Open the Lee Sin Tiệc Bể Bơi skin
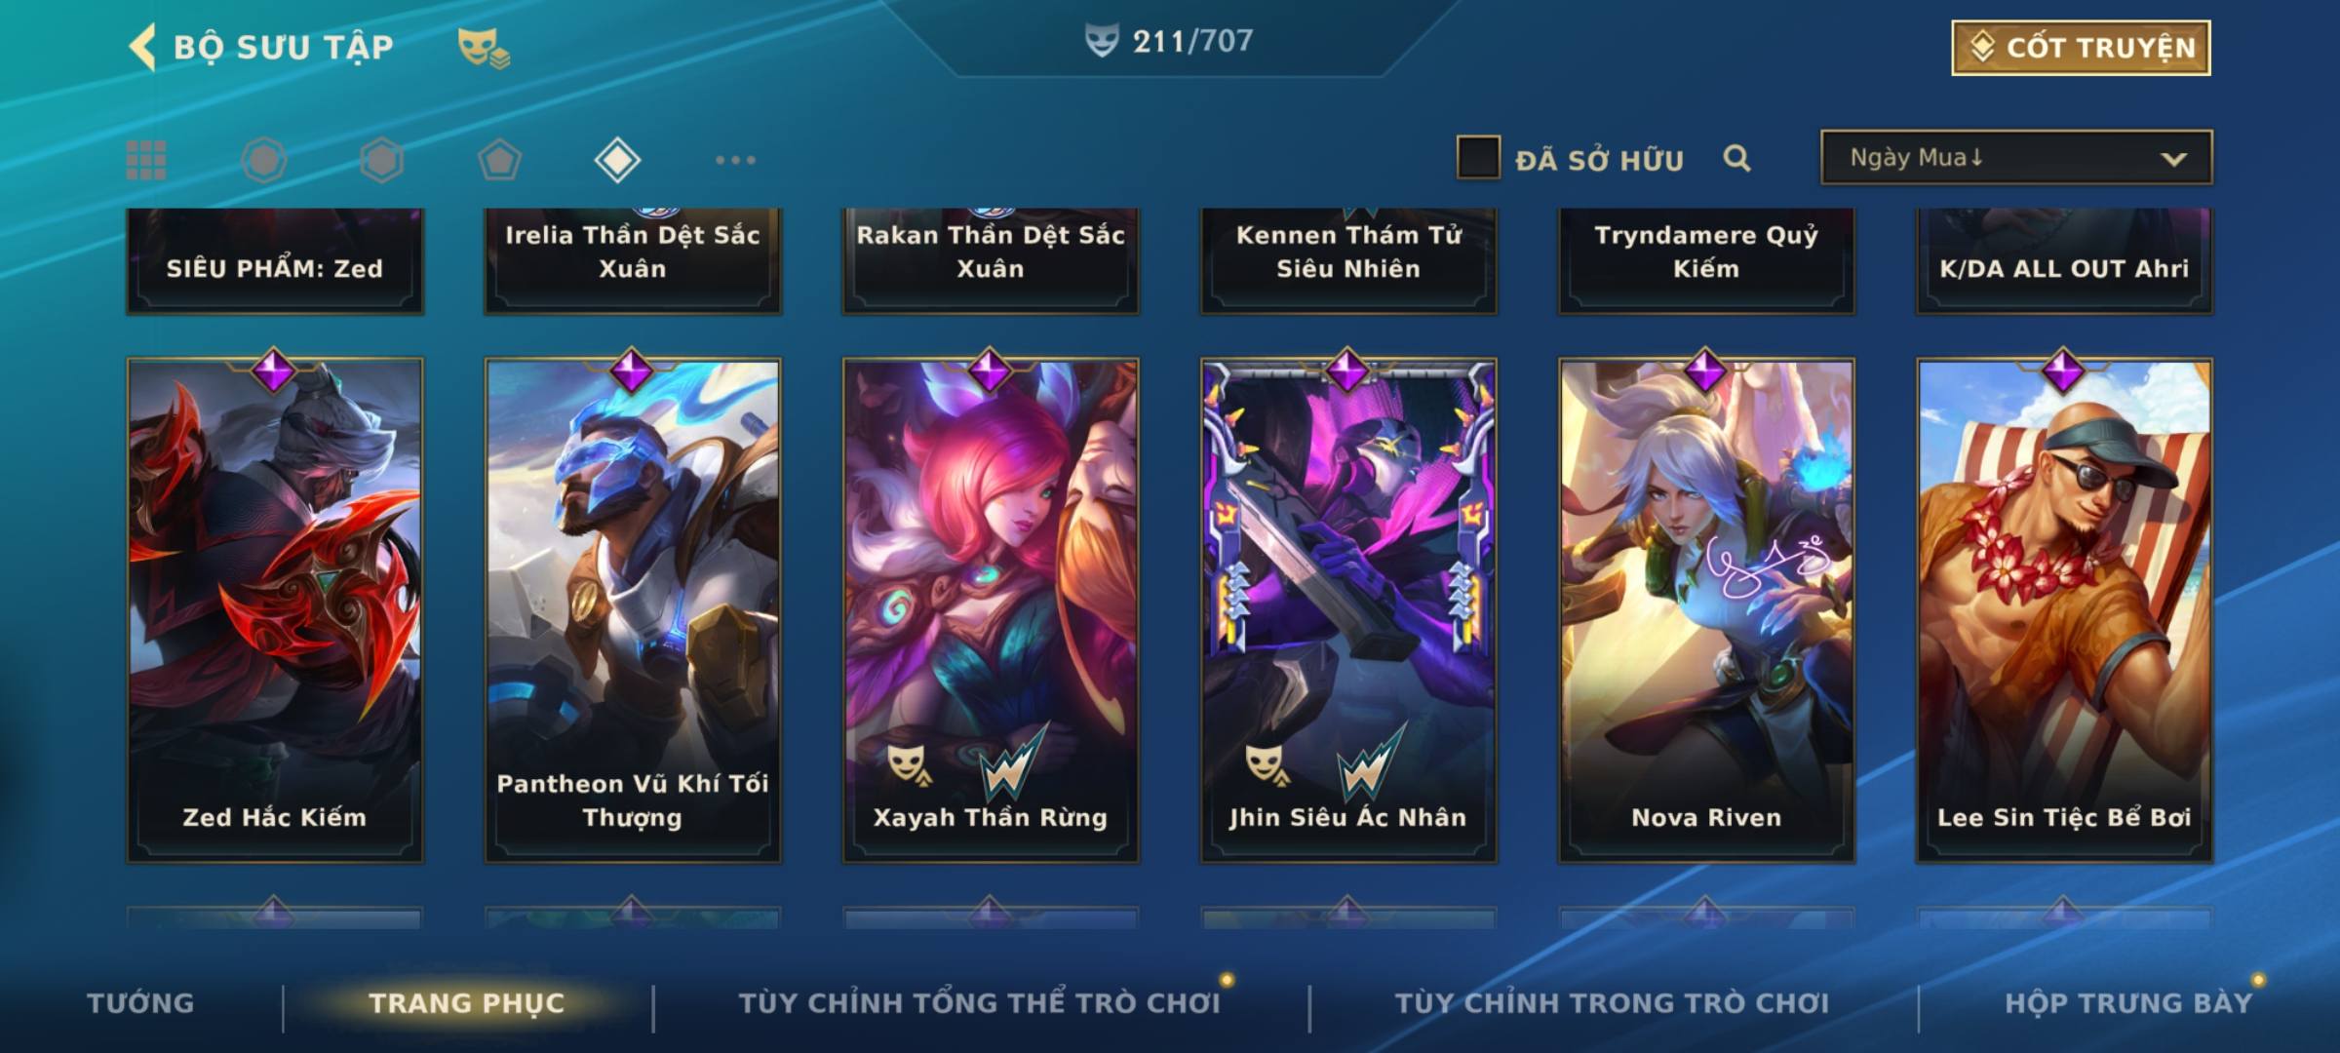 (x=2064, y=609)
